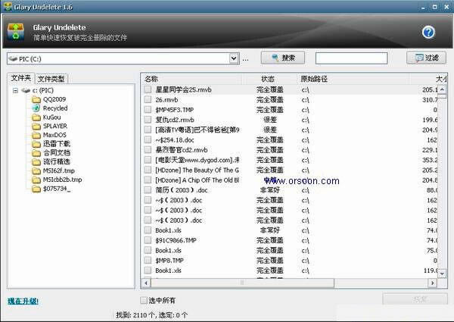The image size is (454, 322).
Task: Select the file [HDzone] A Chip Off The Old Bl
Action: coord(197,180)
